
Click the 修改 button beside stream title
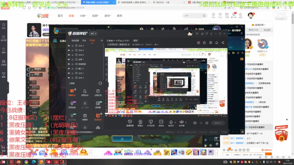coord(135,41)
